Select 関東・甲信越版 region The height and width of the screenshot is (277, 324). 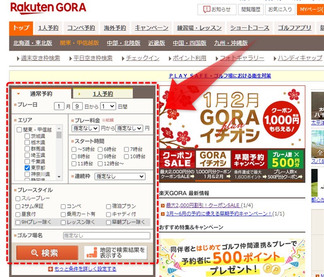point(79,43)
